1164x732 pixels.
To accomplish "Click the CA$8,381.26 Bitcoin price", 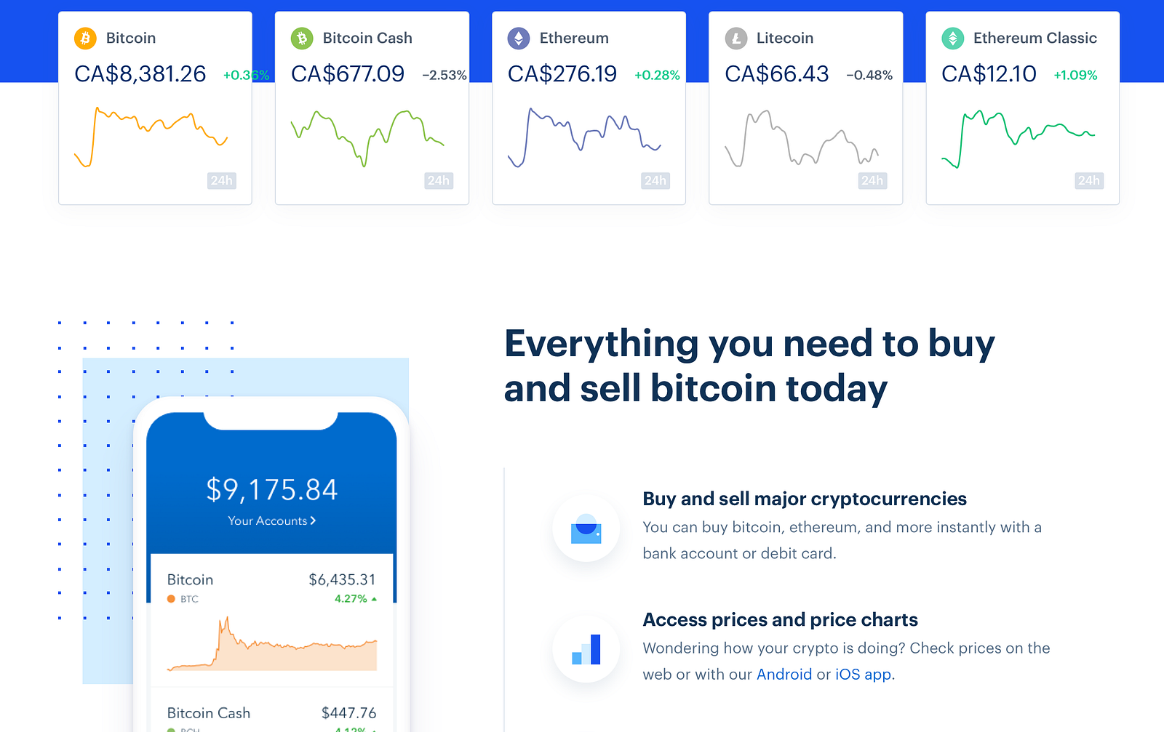I will click(140, 73).
